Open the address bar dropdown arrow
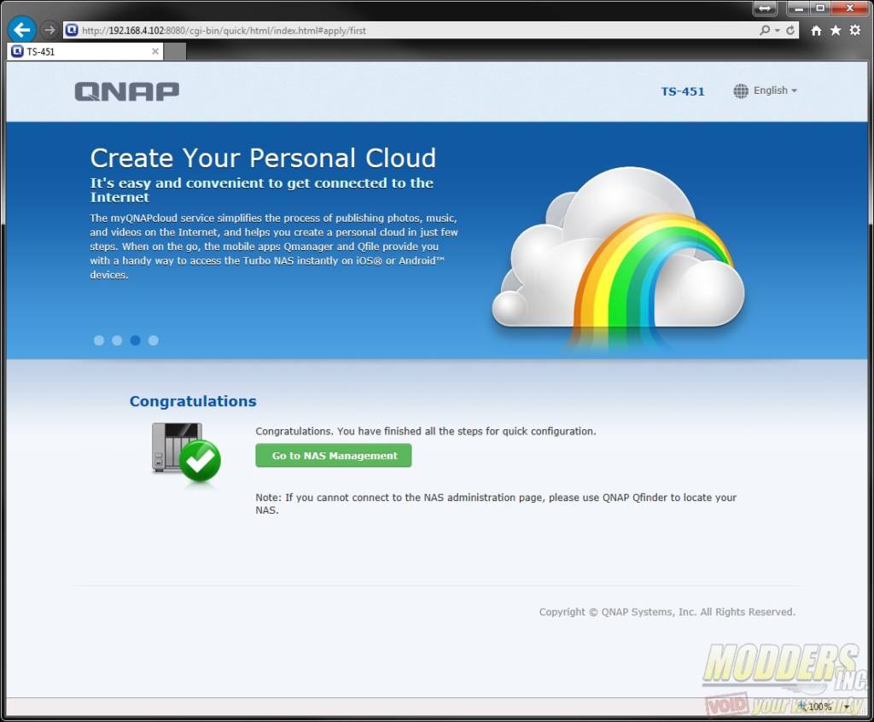The image size is (874, 722). [x=778, y=31]
